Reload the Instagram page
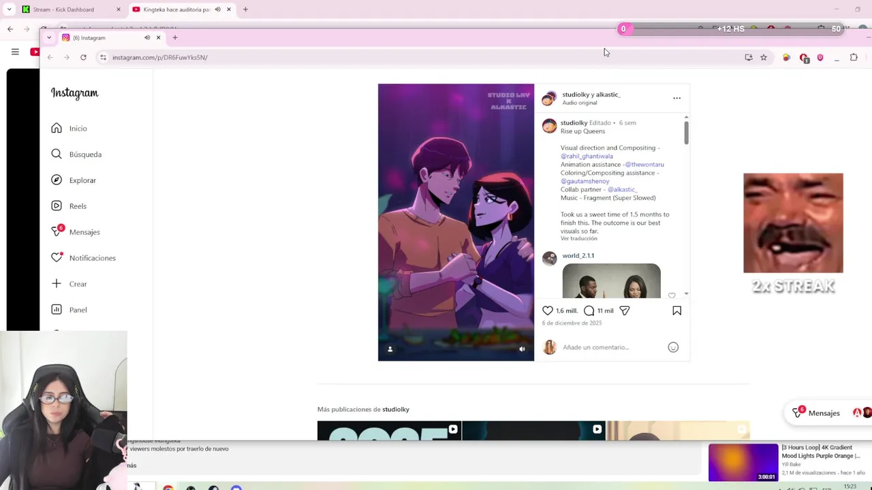Viewport: 872px width, 490px height. click(x=83, y=57)
